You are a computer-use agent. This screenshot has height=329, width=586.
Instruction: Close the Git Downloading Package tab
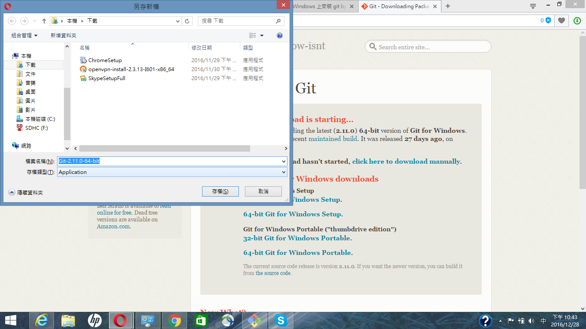click(435, 6)
